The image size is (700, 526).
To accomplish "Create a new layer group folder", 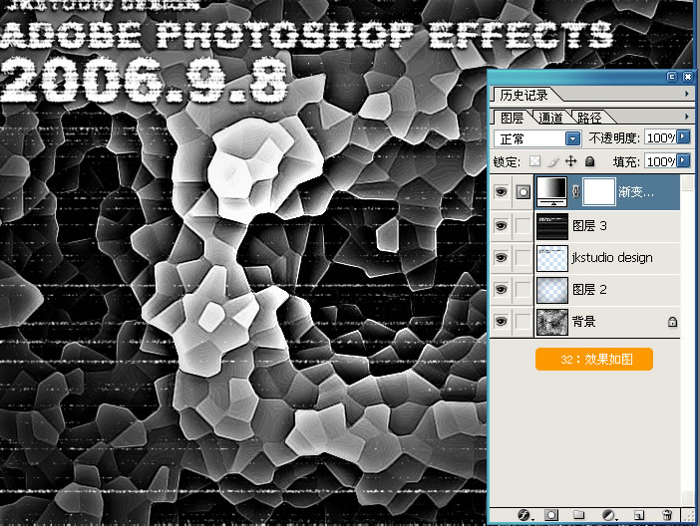I will click(578, 515).
